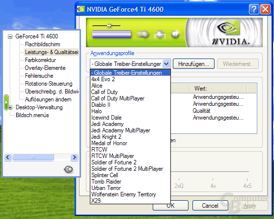274x219 pixels.
Task: Click the horizontal scrollbar thumb in tree panel
Action: click(33, 157)
